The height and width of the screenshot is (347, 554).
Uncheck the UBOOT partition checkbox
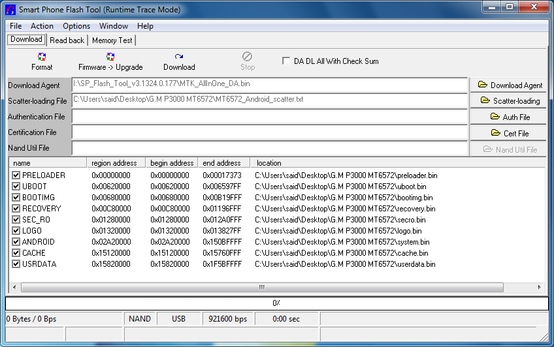(16, 186)
